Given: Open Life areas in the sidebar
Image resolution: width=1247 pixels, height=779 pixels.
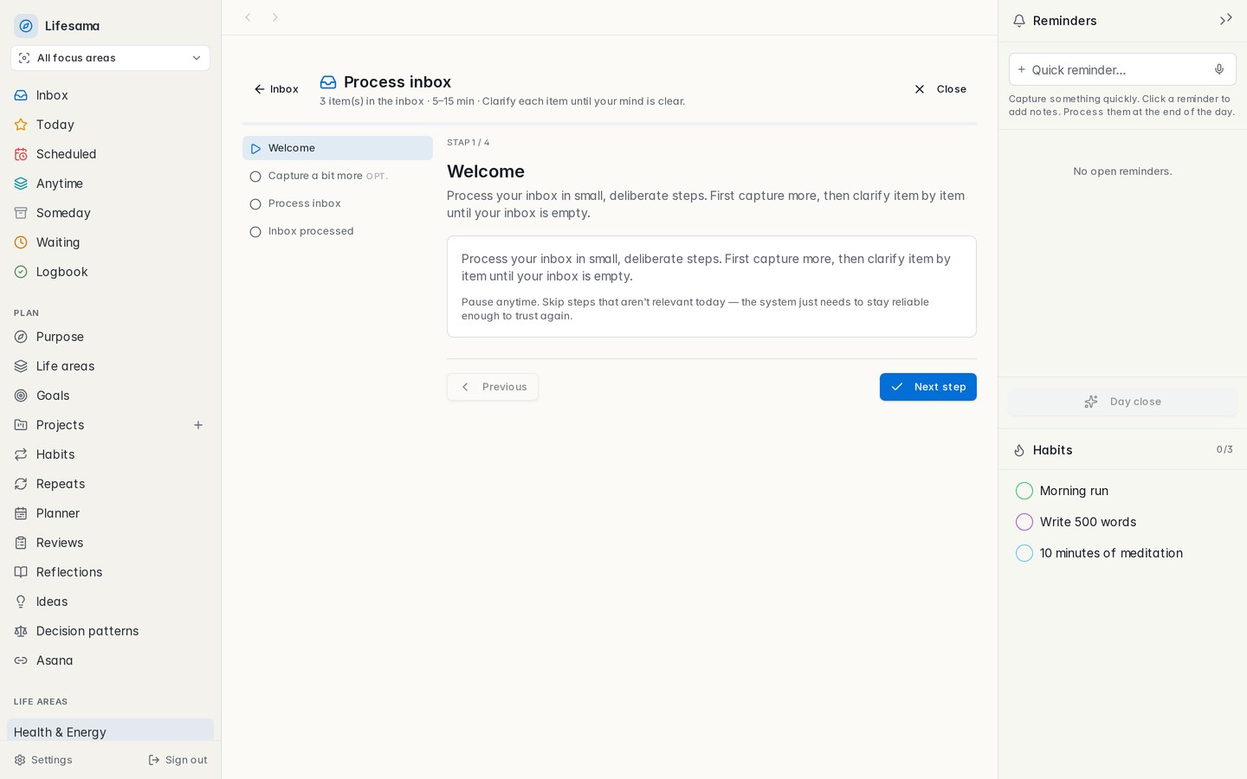Looking at the screenshot, I should [110, 366].
